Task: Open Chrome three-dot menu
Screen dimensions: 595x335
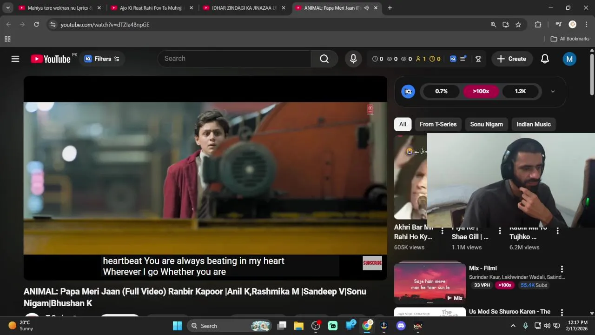Action: pyautogui.click(x=586, y=25)
